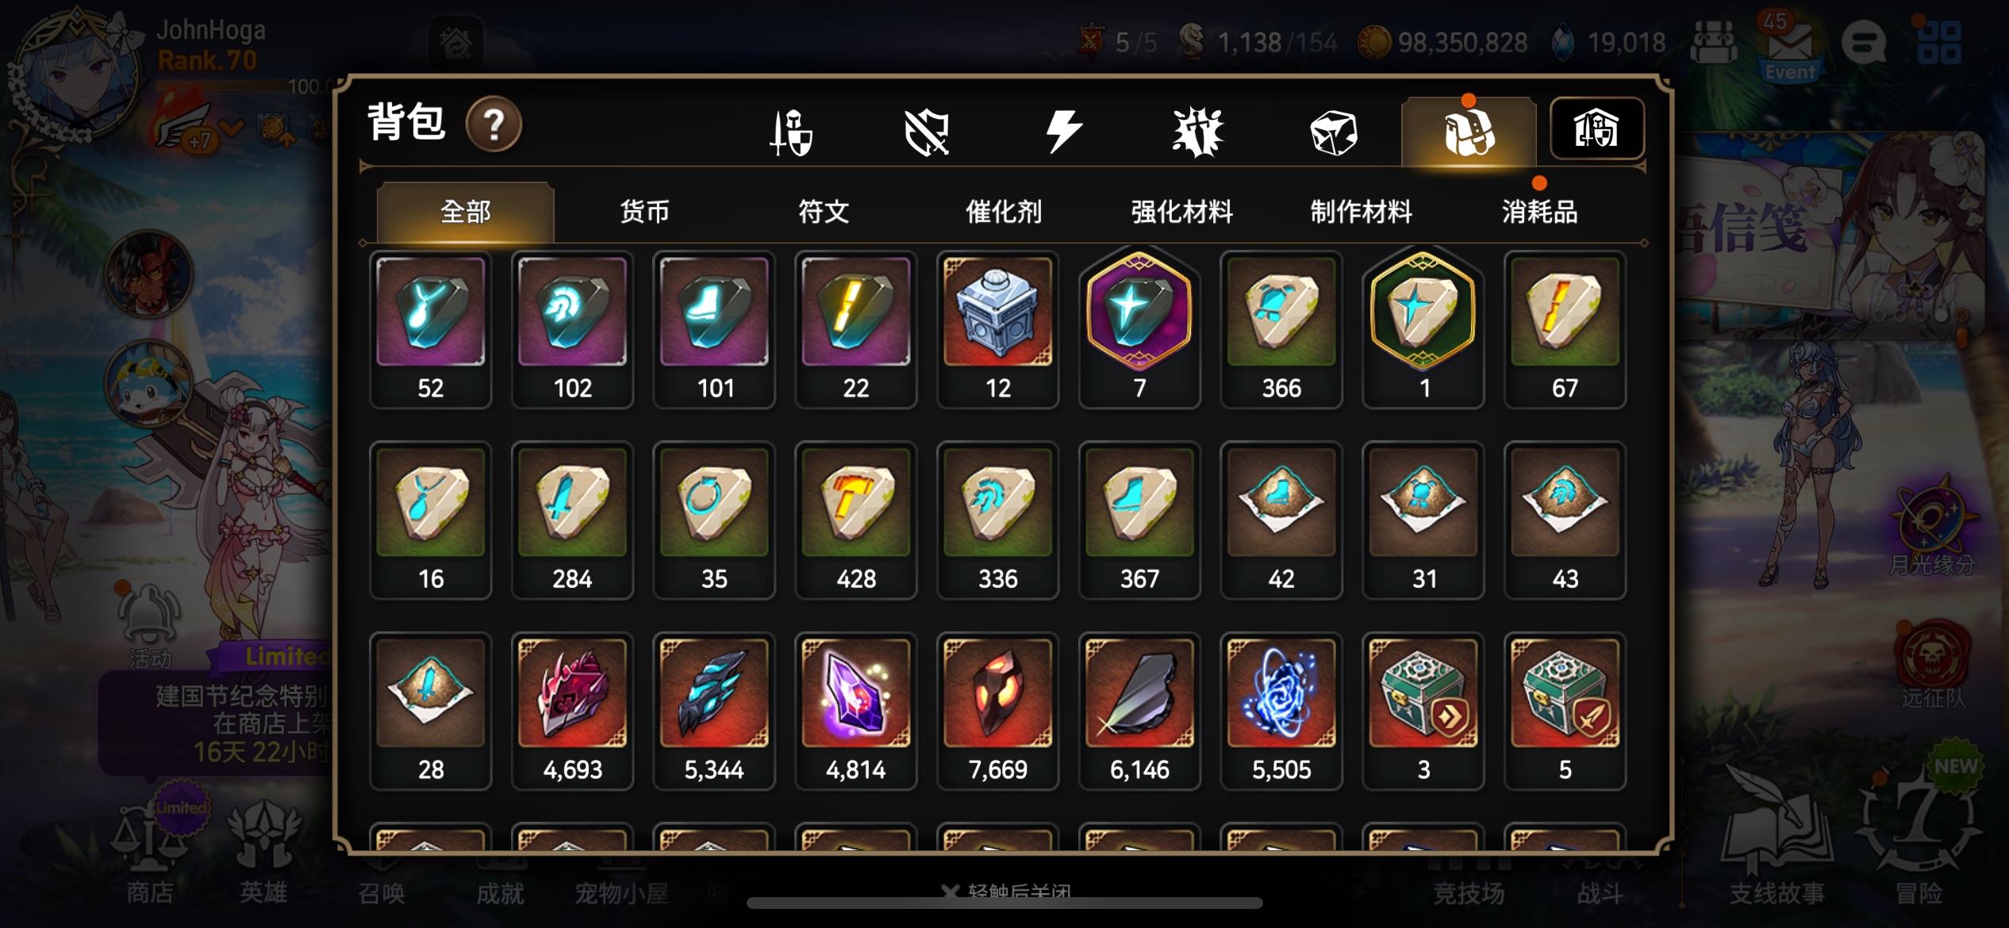Select the crossed shield armor category icon
The width and height of the screenshot is (2009, 928).
[927, 132]
